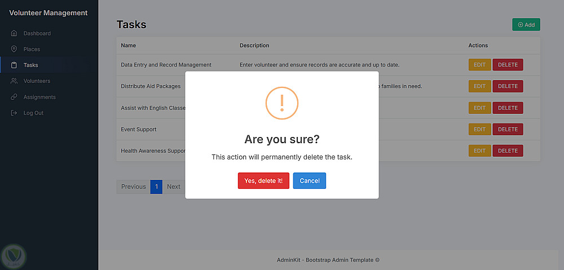
Task: Click the Places map pin icon
Action: 14,49
